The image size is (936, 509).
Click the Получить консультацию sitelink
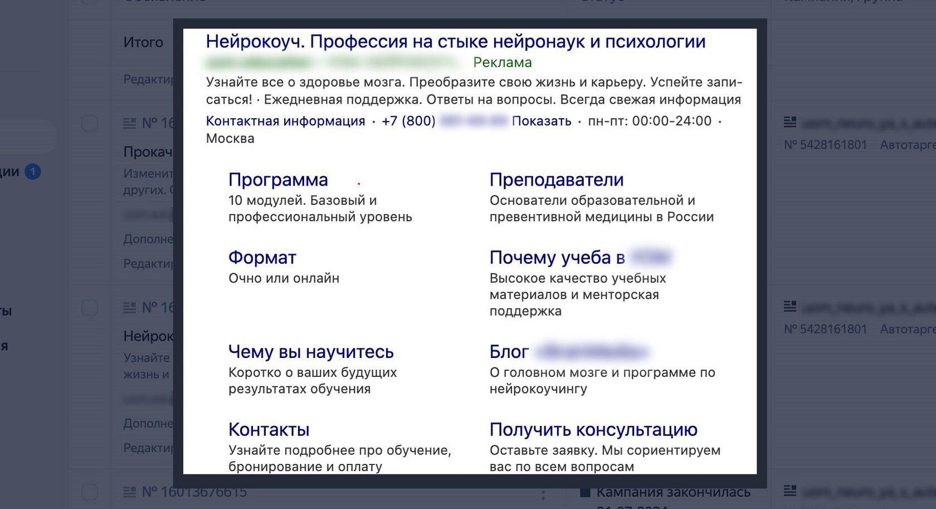[x=593, y=430]
